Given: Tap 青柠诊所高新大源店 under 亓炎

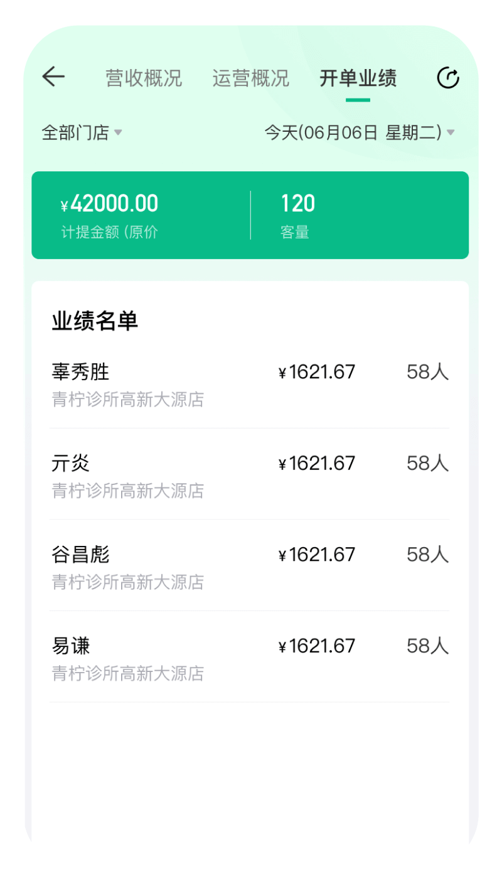Looking at the screenshot, I should (128, 491).
